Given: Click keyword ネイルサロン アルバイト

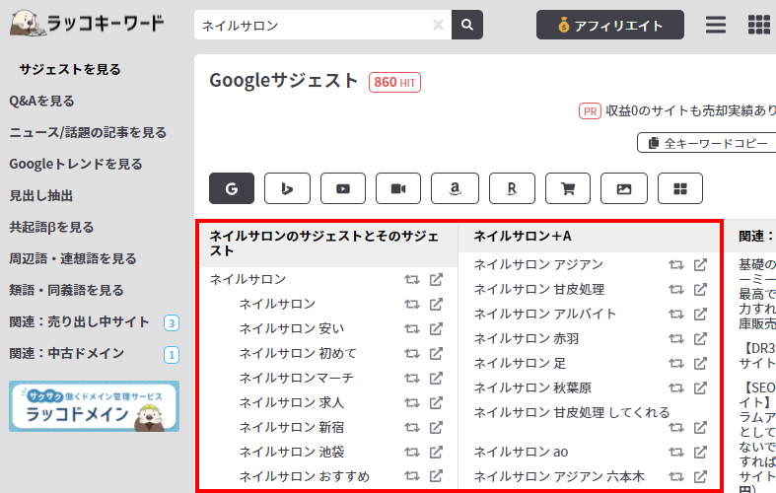Looking at the screenshot, I should (545, 314).
